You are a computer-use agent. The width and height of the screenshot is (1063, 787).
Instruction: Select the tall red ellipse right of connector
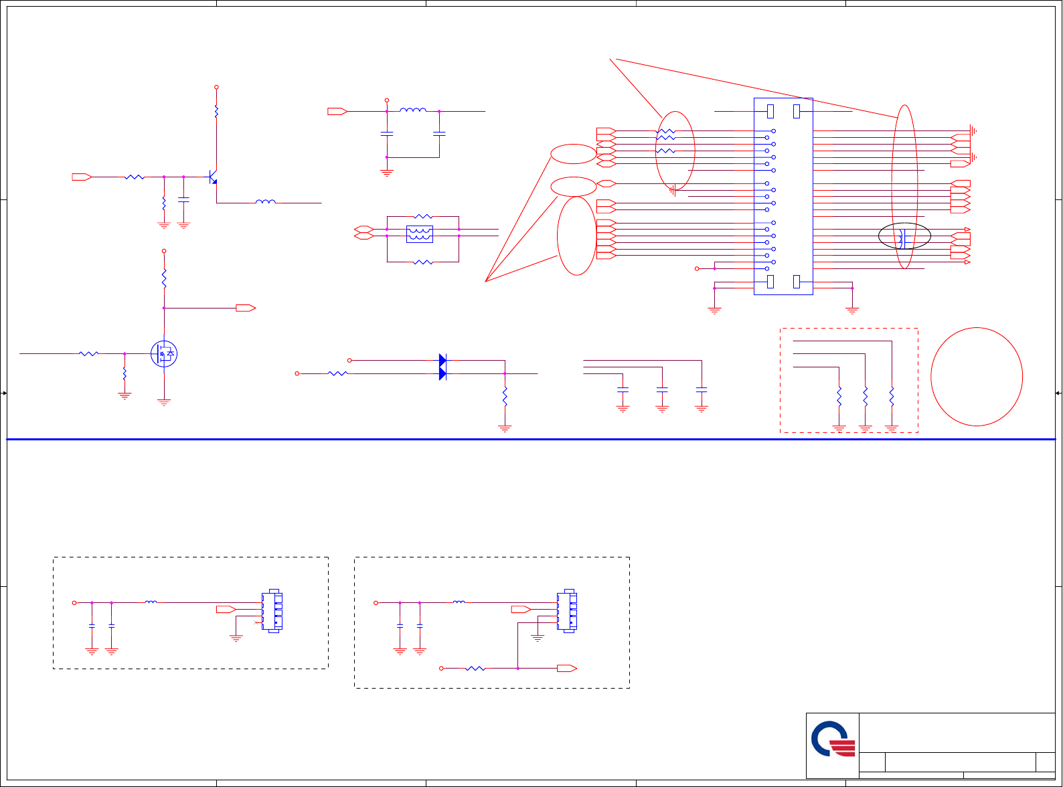[904, 187]
